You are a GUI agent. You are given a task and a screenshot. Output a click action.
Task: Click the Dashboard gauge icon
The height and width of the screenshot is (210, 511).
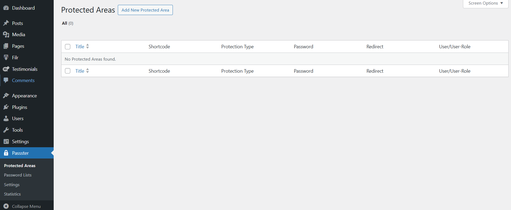pos(6,8)
